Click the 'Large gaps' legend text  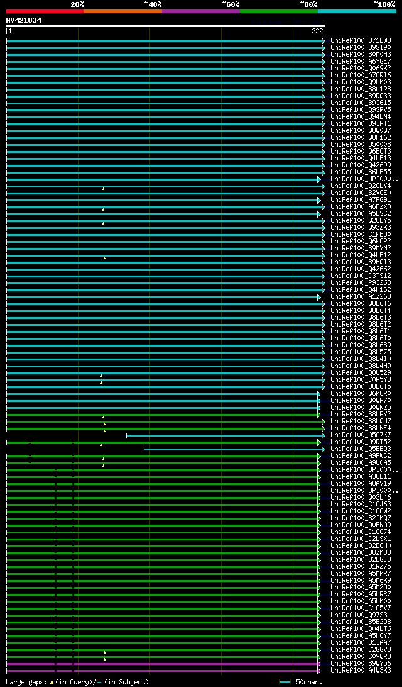[x=26, y=682]
